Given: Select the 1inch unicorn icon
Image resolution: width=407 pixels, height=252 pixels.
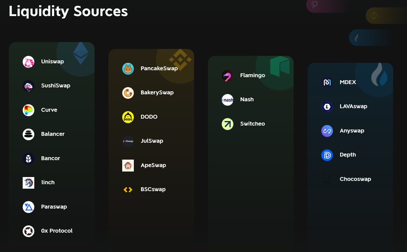Looking at the screenshot, I should point(28,183).
